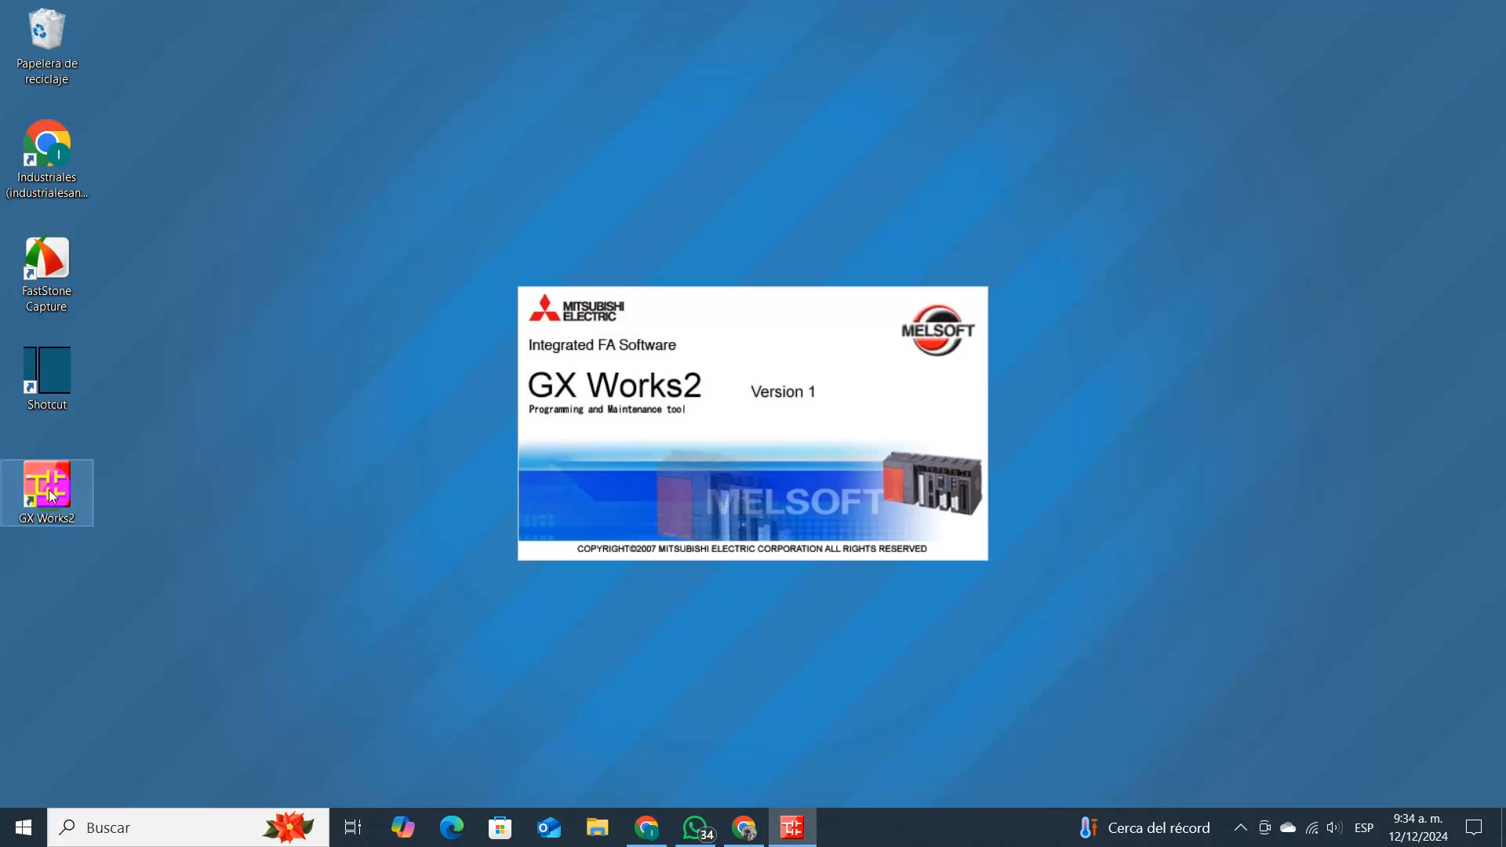Click the Meet Now tray icon
This screenshot has width=1506, height=847.
[x=1264, y=827]
